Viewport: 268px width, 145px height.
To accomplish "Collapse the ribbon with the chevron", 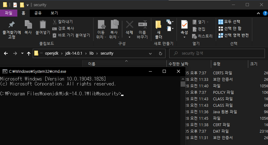I will 258,13.
